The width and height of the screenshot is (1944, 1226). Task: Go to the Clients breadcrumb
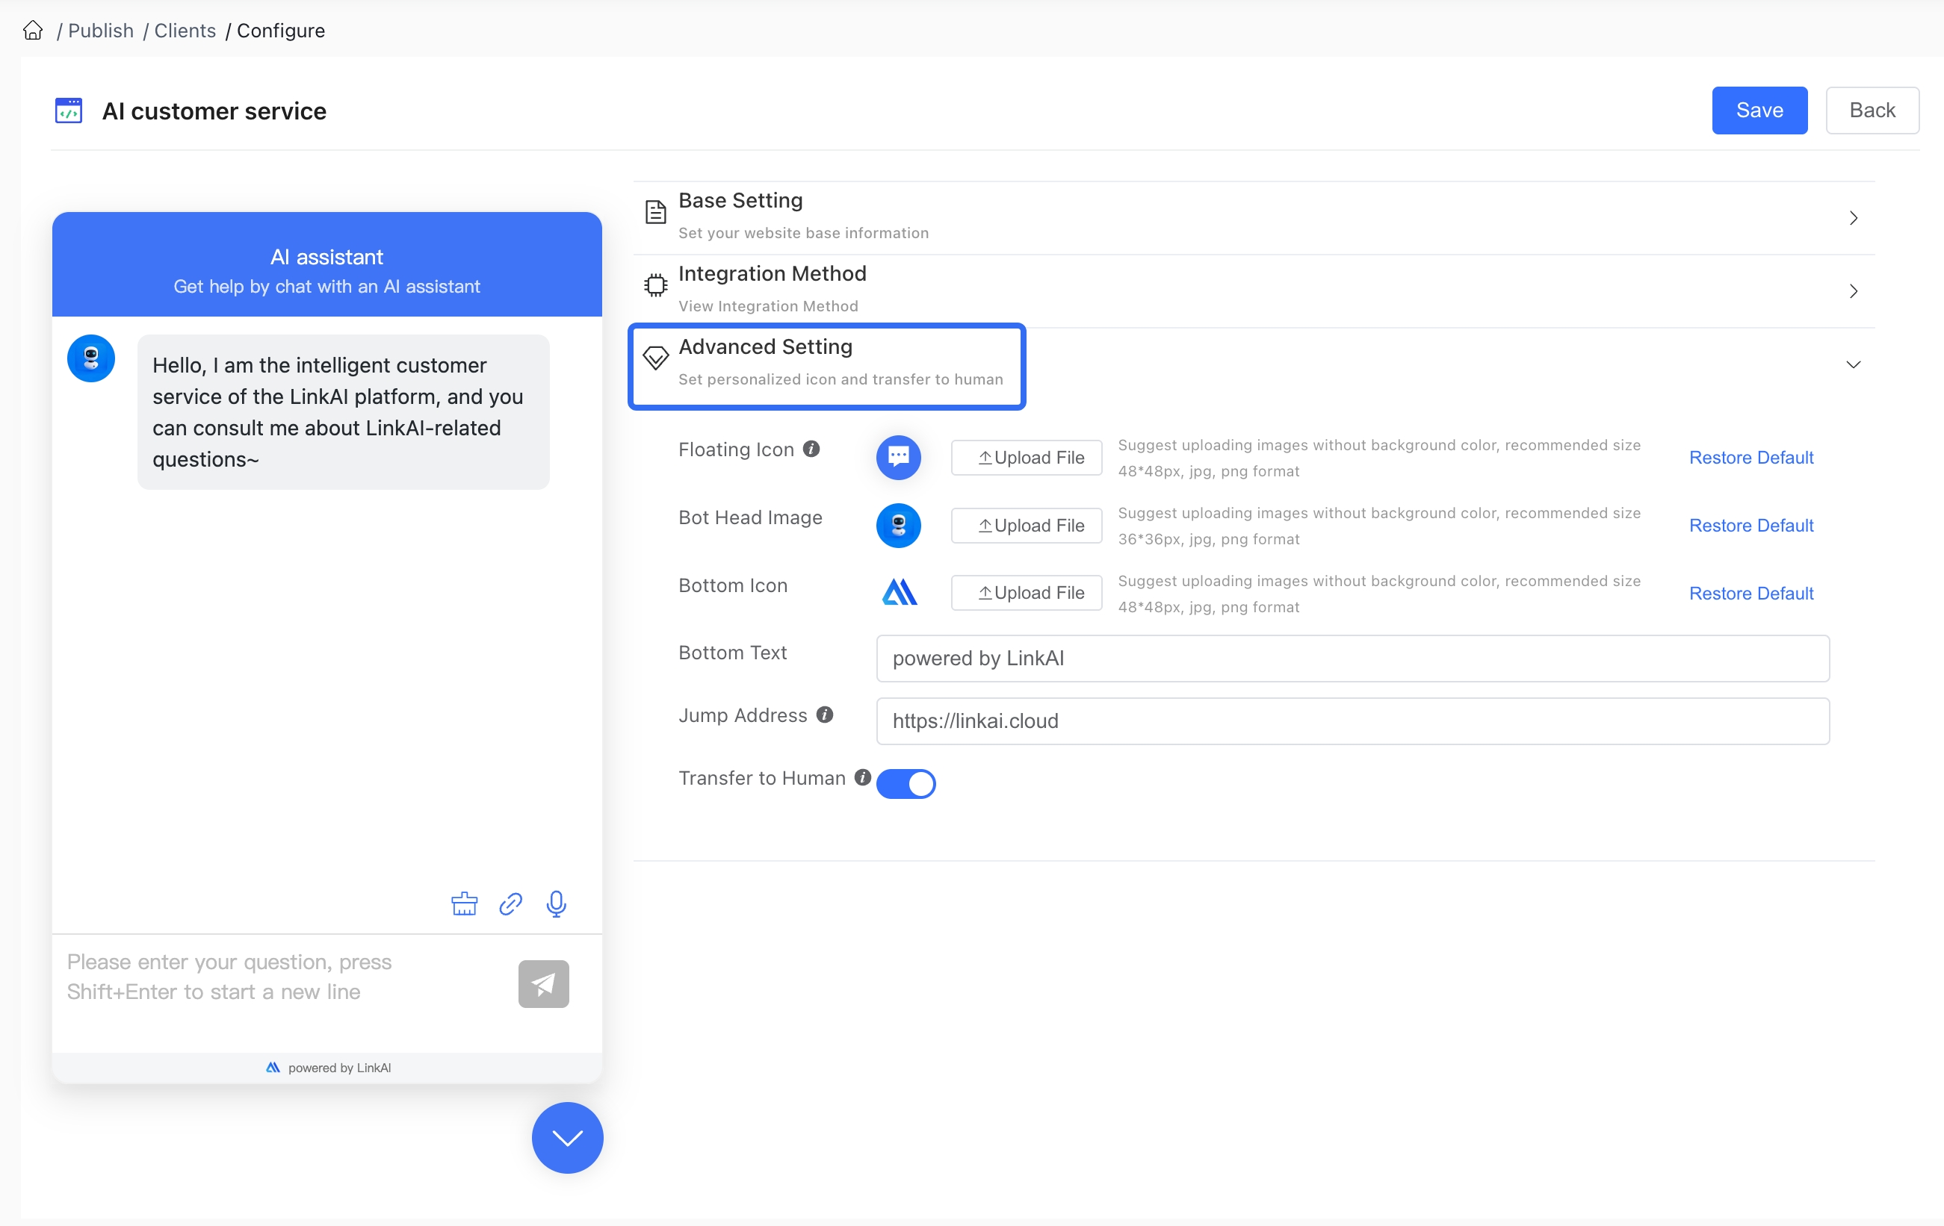(x=185, y=31)
